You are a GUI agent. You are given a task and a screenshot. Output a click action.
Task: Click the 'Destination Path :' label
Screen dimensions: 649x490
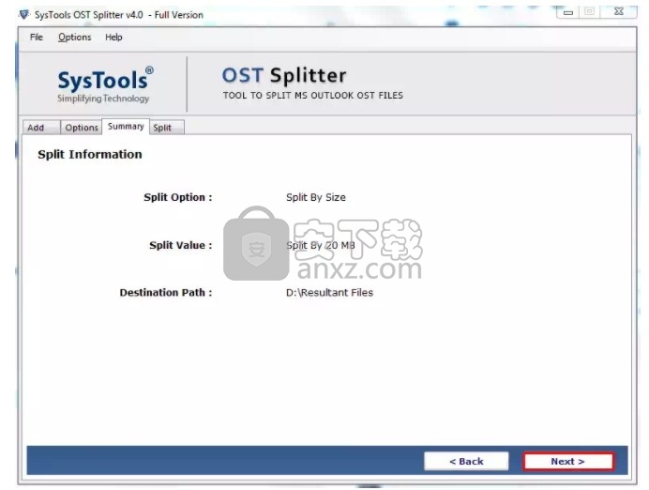(166, 293)
